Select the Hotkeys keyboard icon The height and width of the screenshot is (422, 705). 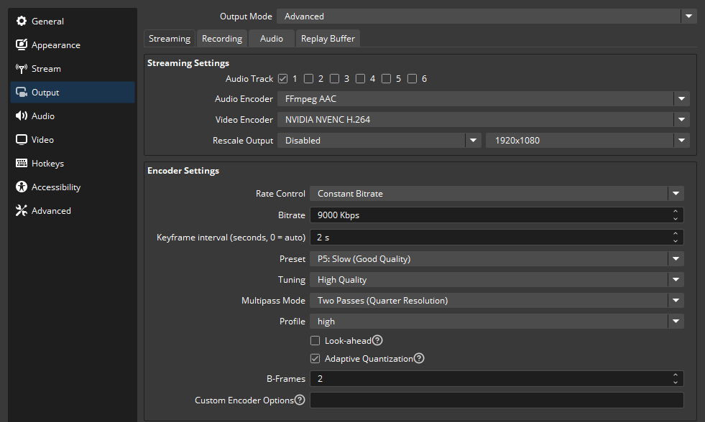pos(22,164)
